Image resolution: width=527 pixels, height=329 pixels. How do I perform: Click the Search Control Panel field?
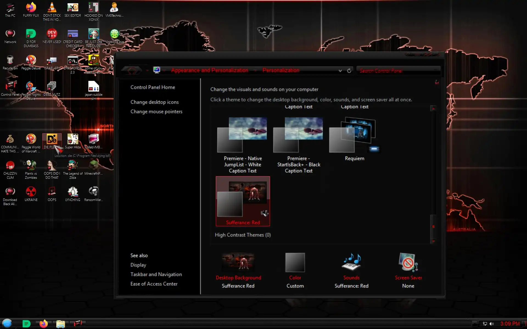(398, 71)
